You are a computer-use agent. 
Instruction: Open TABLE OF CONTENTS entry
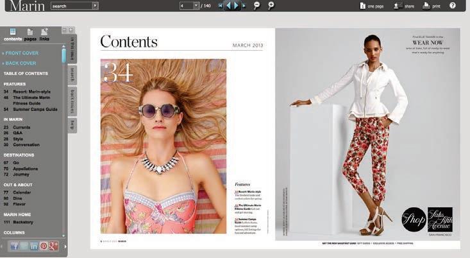point(26,74)
